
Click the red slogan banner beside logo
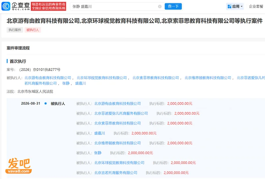(48, 6)
